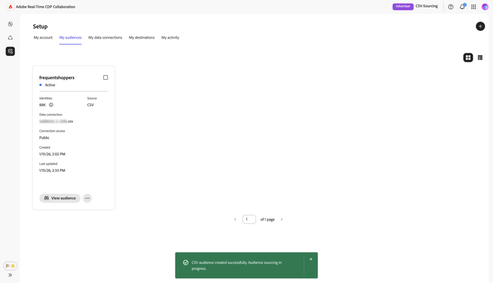Viewport: 493px width, 283px height.
Task: Click the Advertiser role badge
Action: click(x=403, y=7)
